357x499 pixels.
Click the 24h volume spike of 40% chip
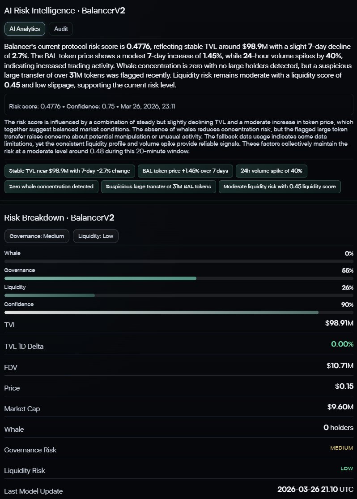(x=271, y=171)
